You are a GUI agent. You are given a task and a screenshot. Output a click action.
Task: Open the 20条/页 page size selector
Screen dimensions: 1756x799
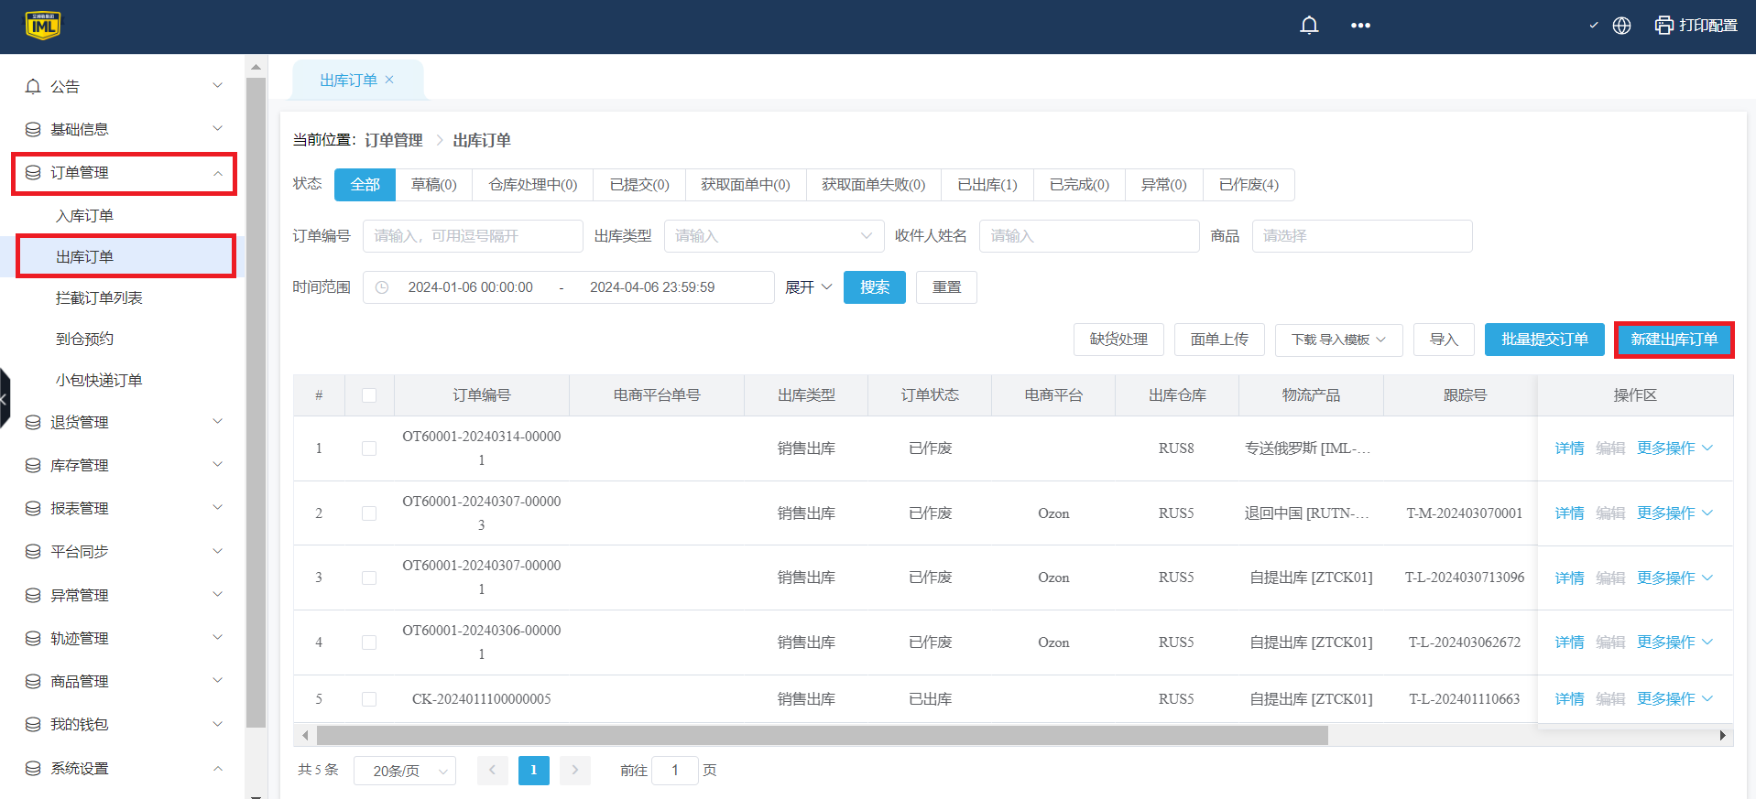[404, 771]
